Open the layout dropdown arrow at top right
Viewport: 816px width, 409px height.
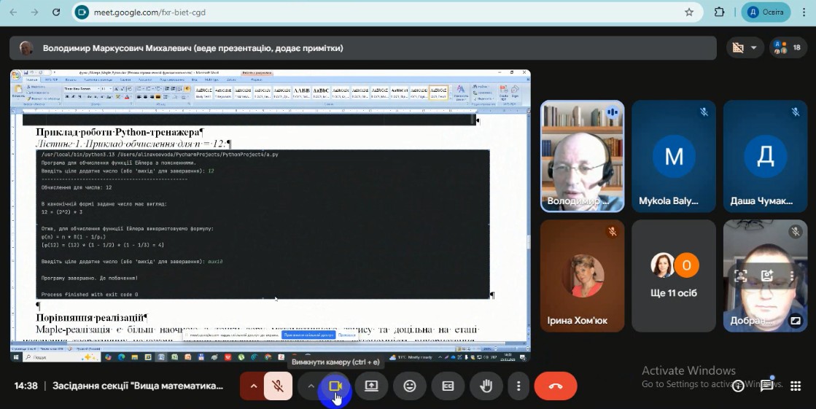coord(753,48)
